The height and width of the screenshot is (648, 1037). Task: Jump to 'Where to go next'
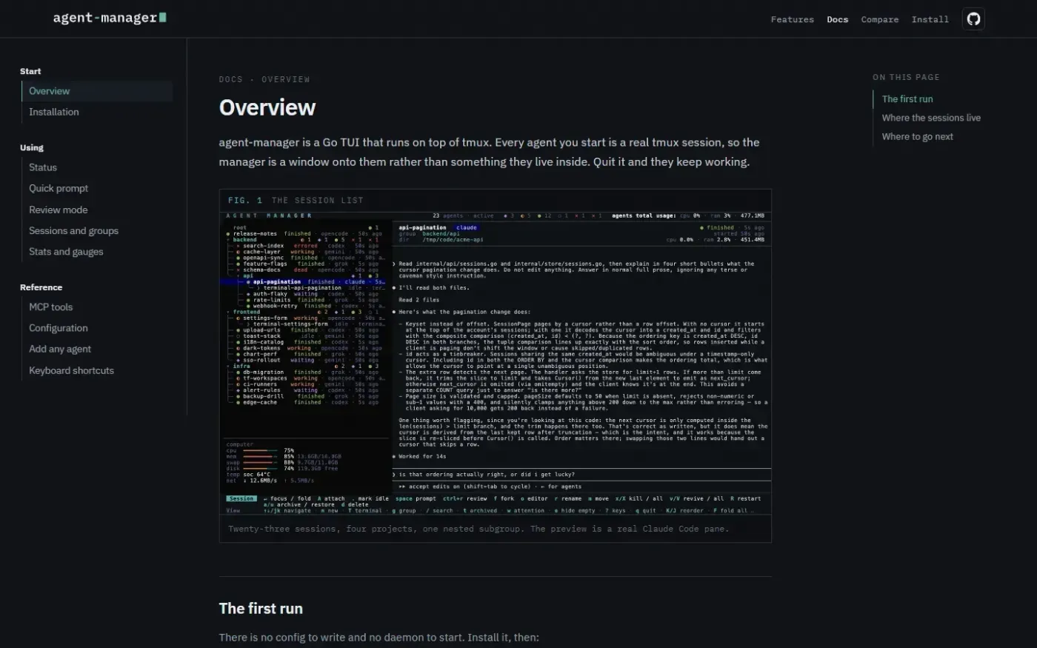(917, 136)
